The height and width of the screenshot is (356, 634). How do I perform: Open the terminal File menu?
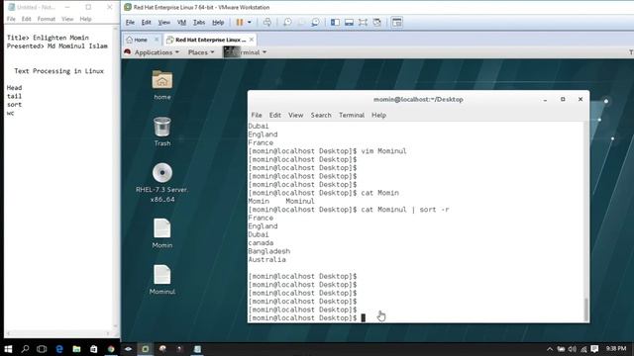257,115
